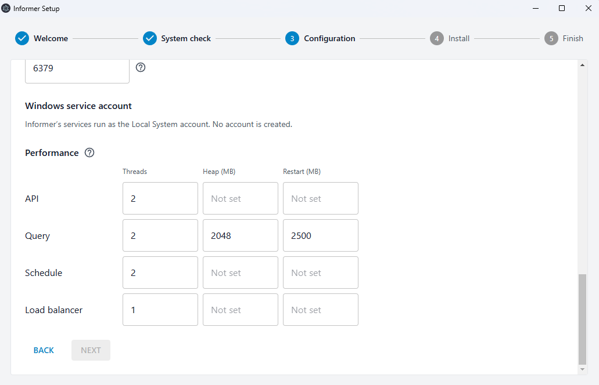Select the Install step label

[459, 38]
